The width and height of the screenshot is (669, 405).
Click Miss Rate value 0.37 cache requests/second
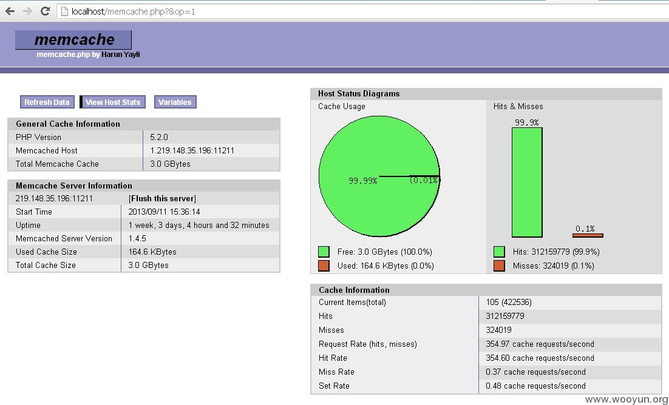[x=535, y=372]
